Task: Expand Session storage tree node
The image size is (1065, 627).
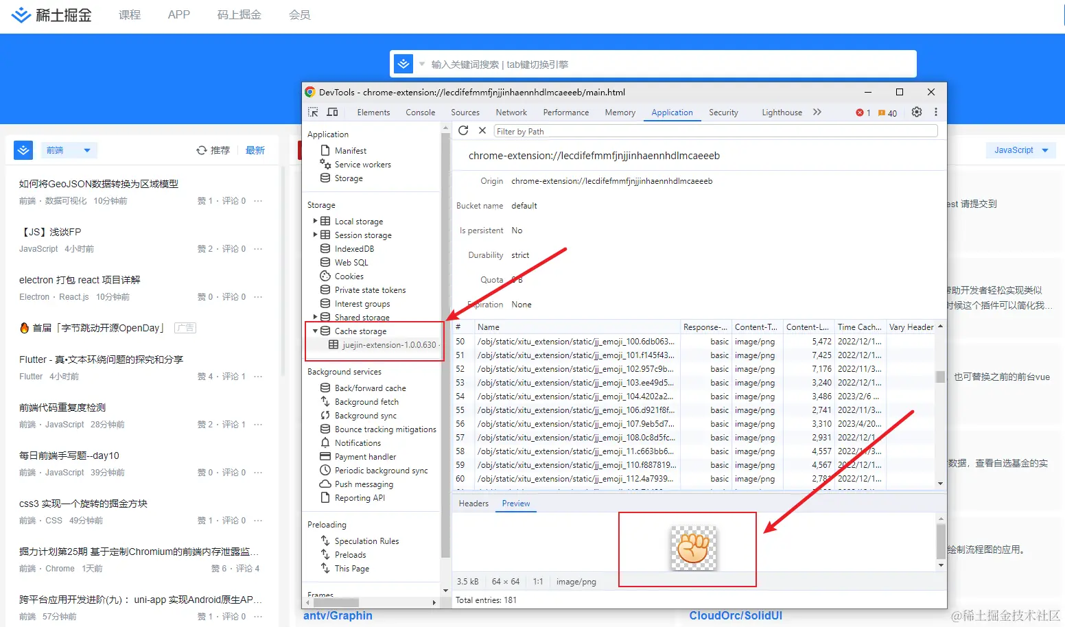Action: click(x=315, y=235)
